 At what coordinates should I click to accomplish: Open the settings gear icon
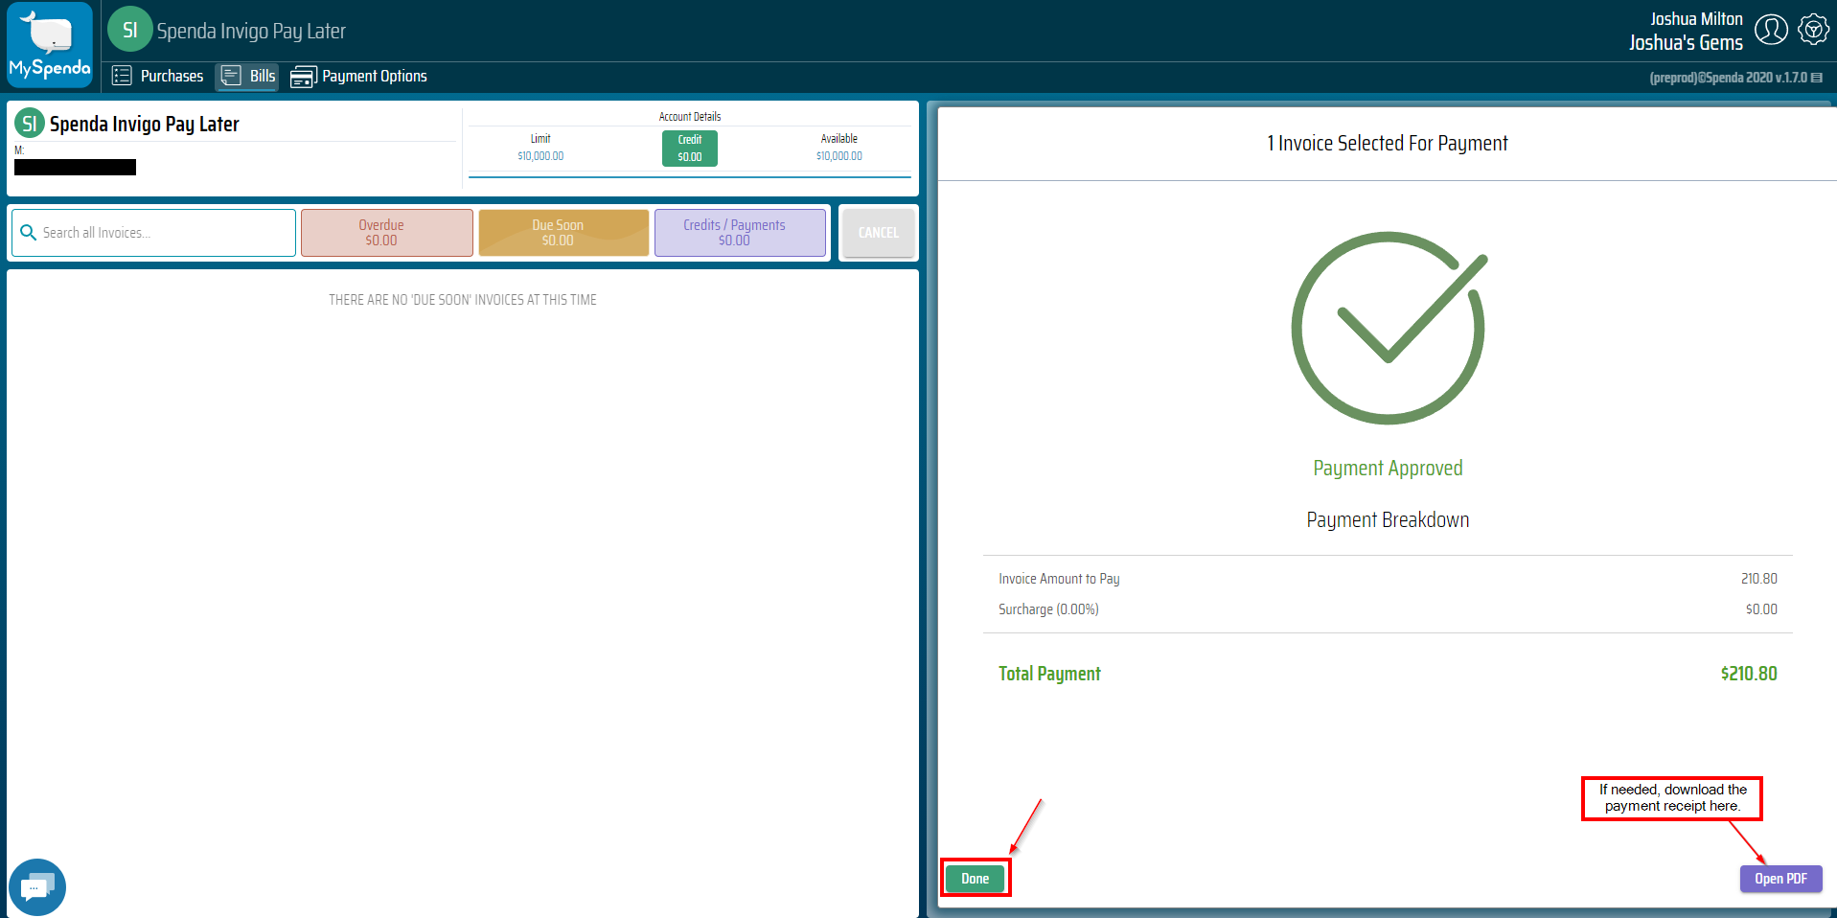pos(1813,30)
